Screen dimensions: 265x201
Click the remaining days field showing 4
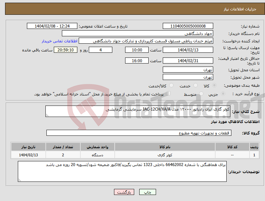click(101, 50)
